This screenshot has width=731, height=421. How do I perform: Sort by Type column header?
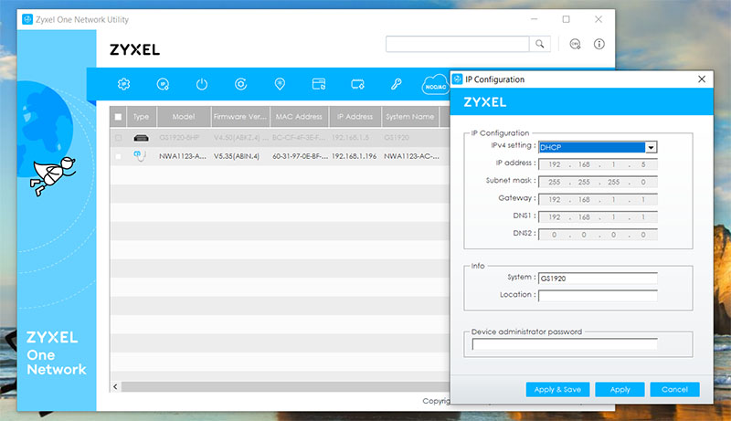141,117
